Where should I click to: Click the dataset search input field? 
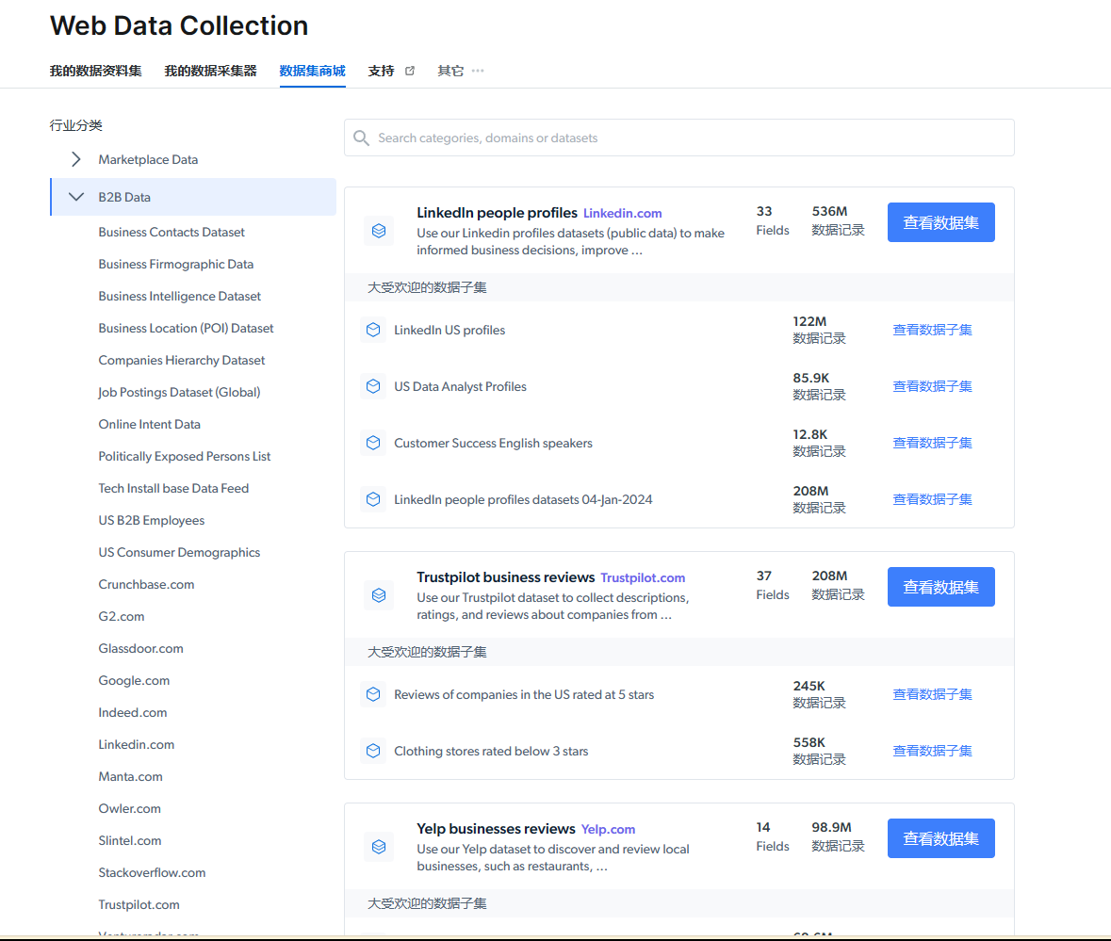click(678, 138)
